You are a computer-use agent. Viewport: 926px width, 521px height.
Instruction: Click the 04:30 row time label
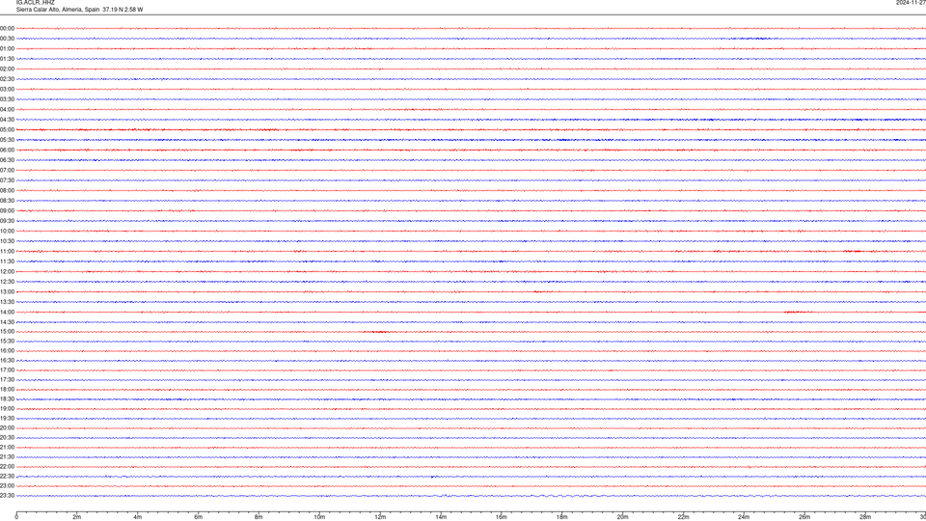point(7,120)
